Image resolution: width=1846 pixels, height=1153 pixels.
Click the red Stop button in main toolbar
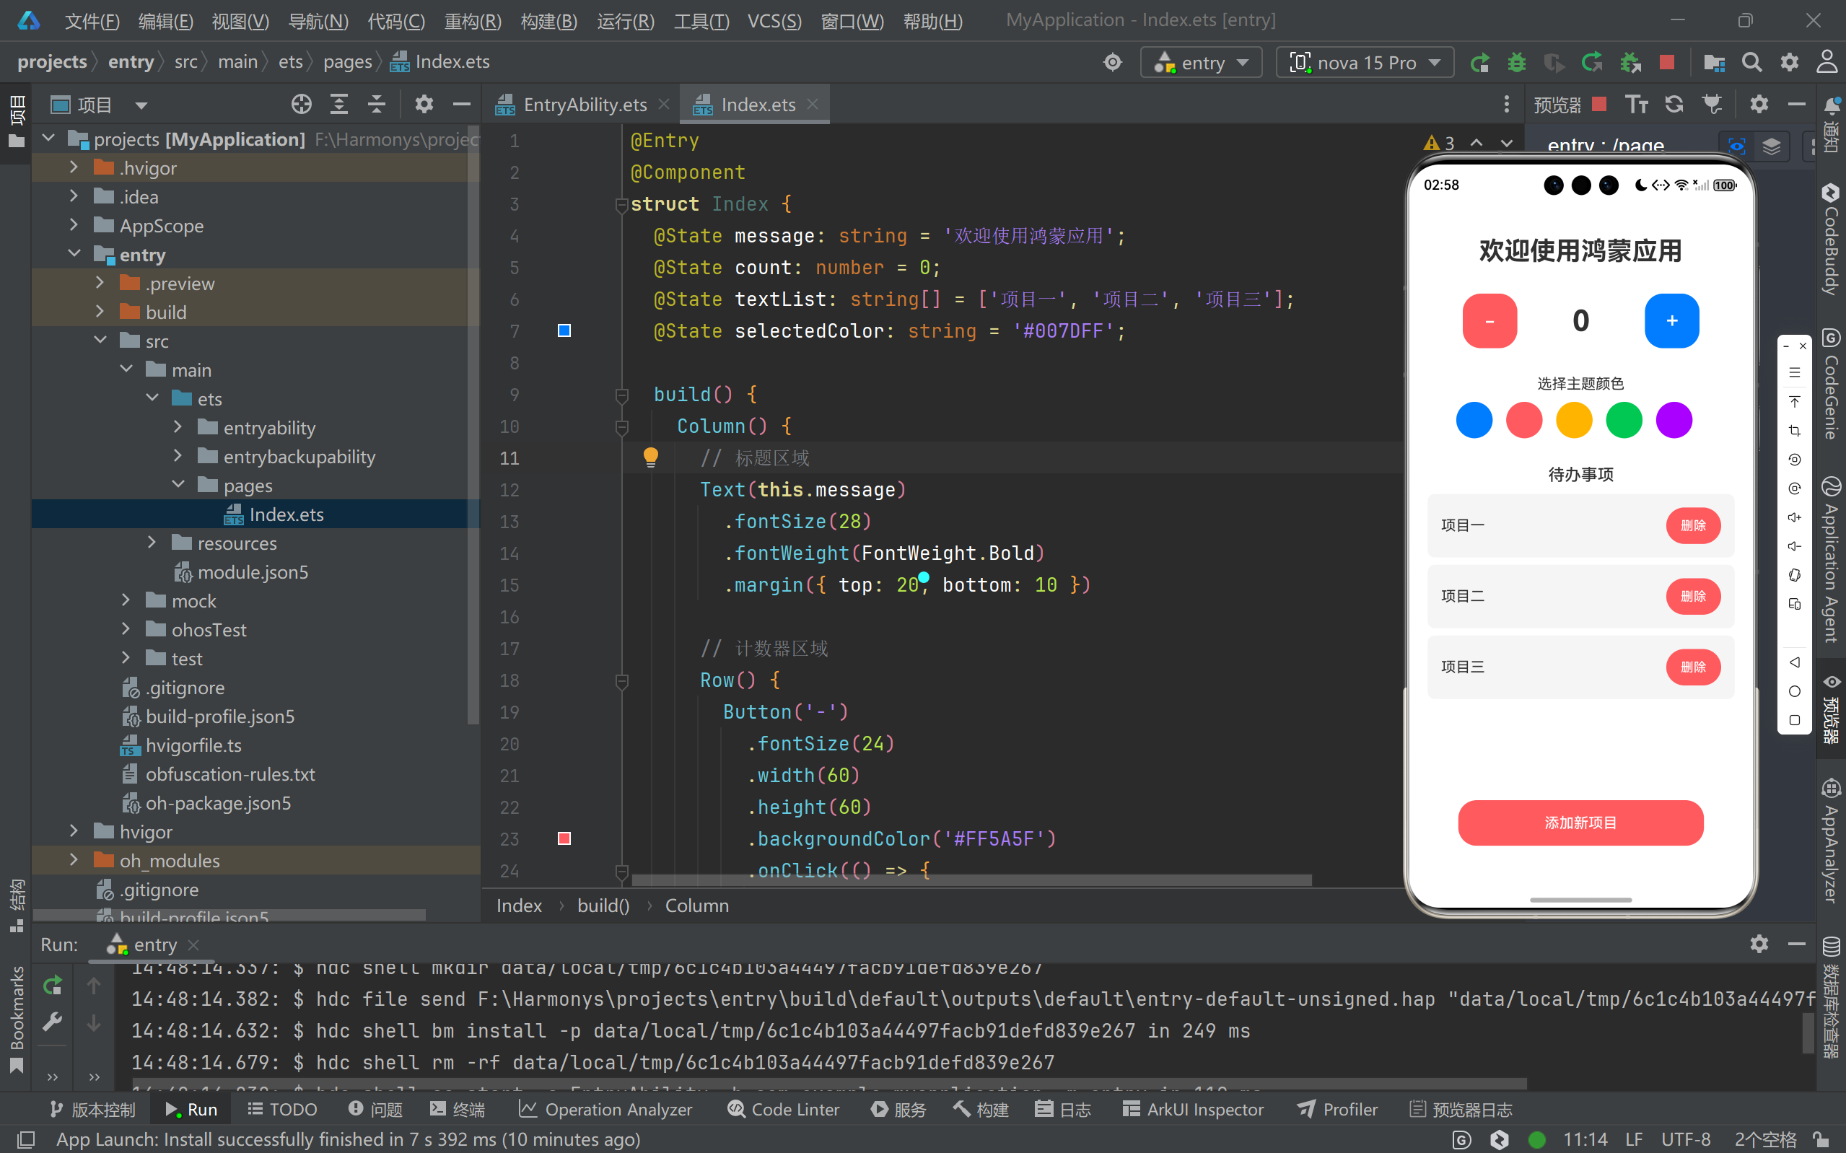[x=1667, y=63]
